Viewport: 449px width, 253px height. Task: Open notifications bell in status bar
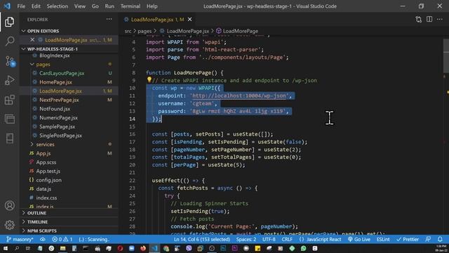tap(440, 239)
